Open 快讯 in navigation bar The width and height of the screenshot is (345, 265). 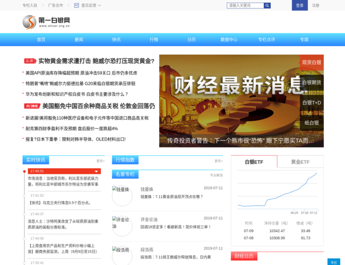pos(116,40)
